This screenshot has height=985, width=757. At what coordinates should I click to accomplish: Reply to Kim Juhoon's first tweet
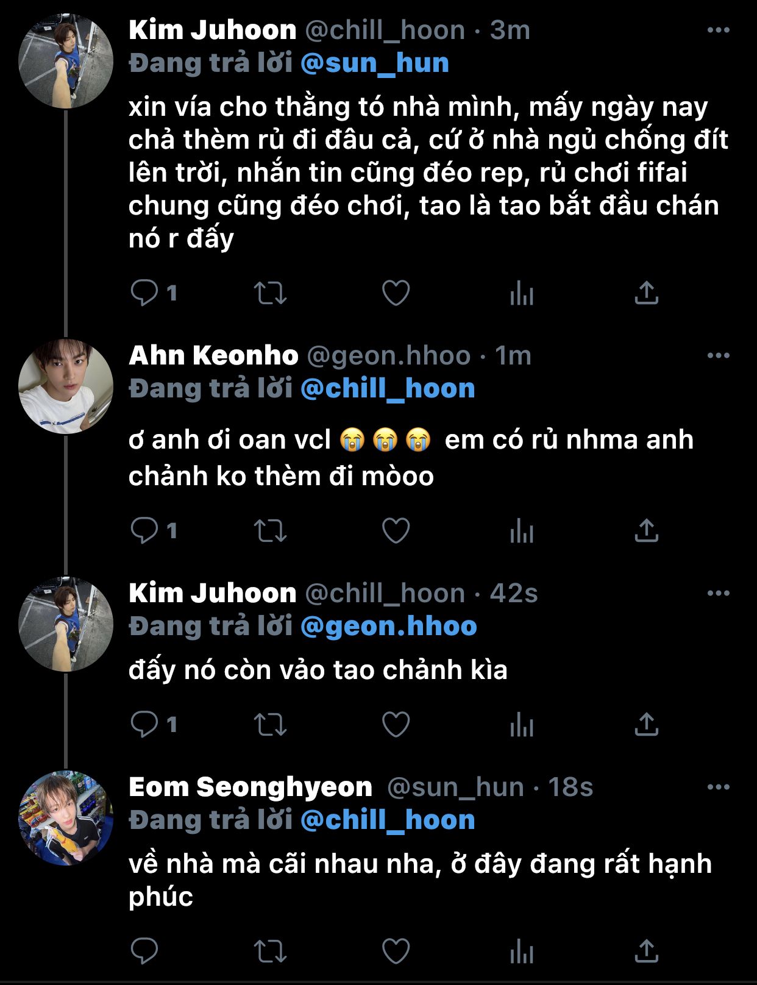[144, 293]
